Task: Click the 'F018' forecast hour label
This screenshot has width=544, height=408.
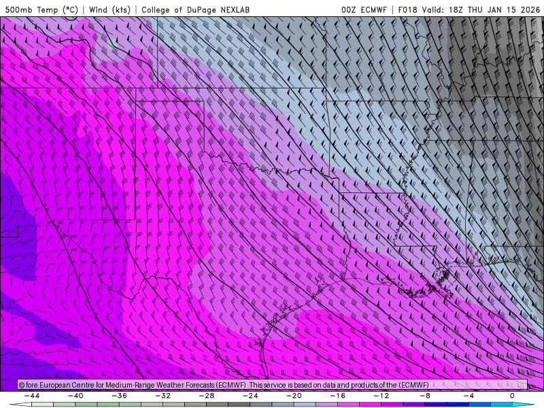Action: click(407, 10)
